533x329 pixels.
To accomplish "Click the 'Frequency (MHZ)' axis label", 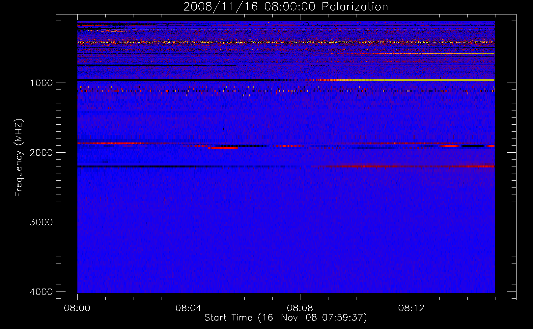I will (x=19, y=158).
